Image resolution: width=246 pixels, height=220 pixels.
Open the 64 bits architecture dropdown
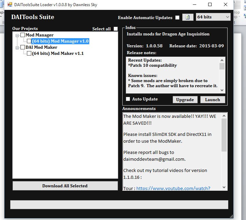click(213, 17)
